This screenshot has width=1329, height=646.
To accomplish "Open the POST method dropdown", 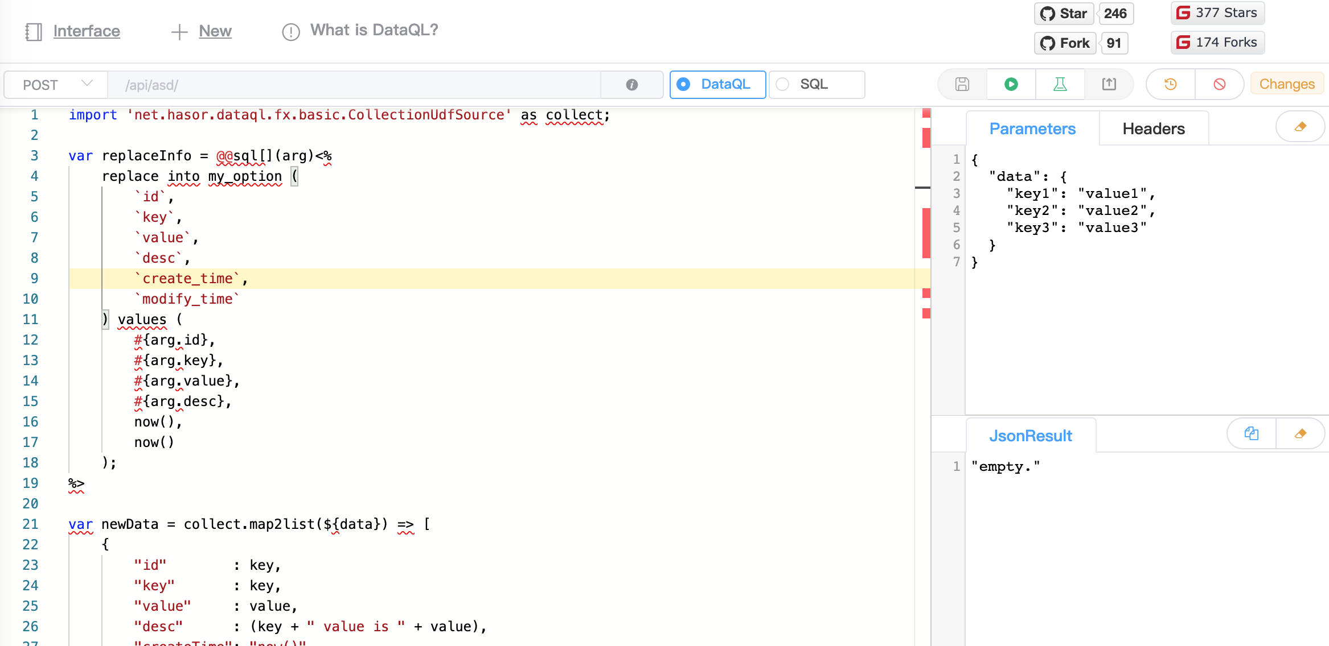I will tap(56, 85).
